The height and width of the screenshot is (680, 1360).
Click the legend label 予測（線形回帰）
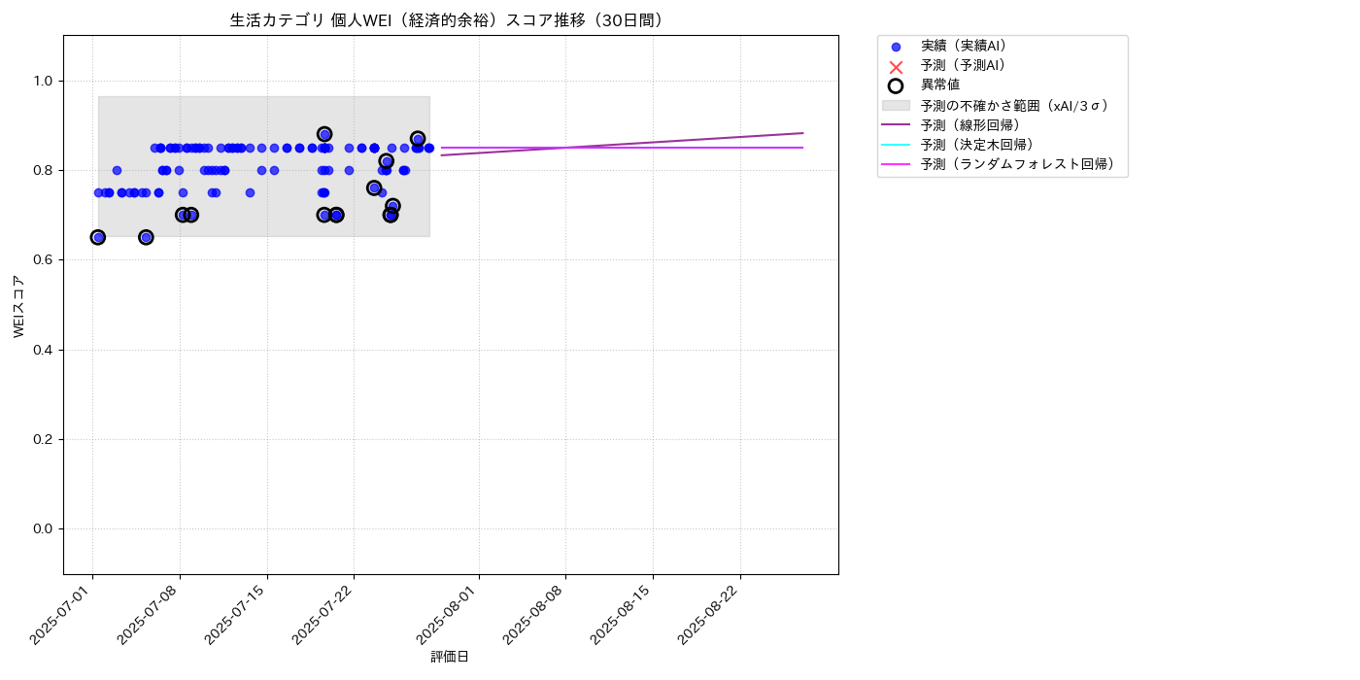970,124
